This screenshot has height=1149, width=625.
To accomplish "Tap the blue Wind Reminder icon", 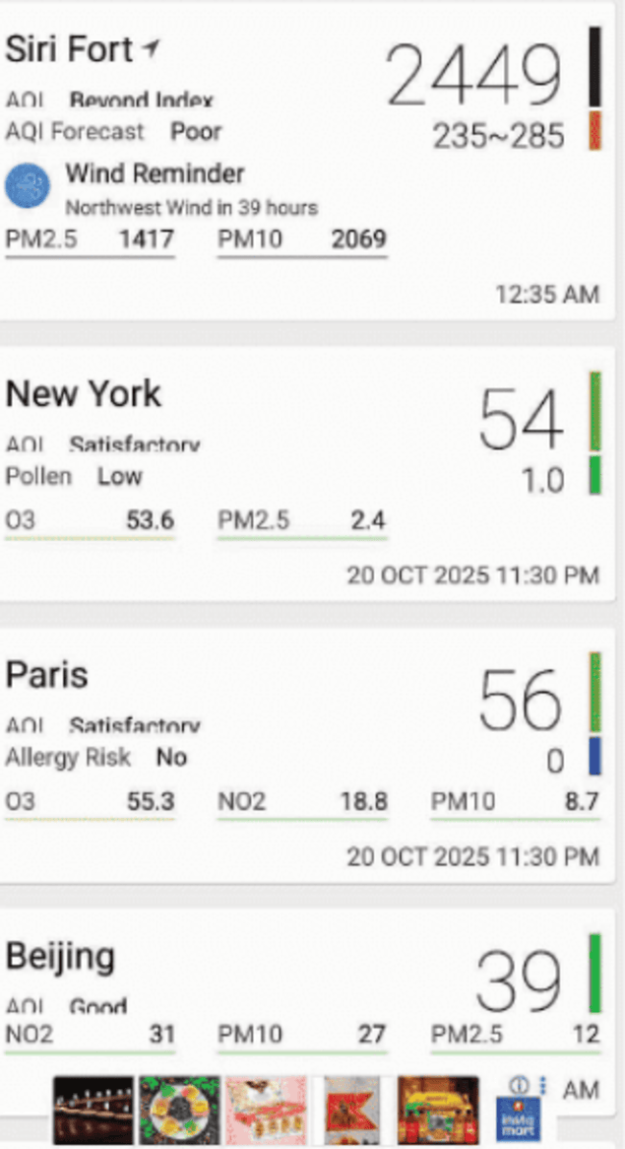I will 28,186.
